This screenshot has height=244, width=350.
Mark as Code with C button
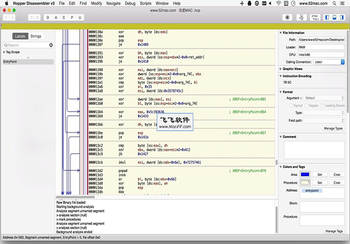pos(64,17)
